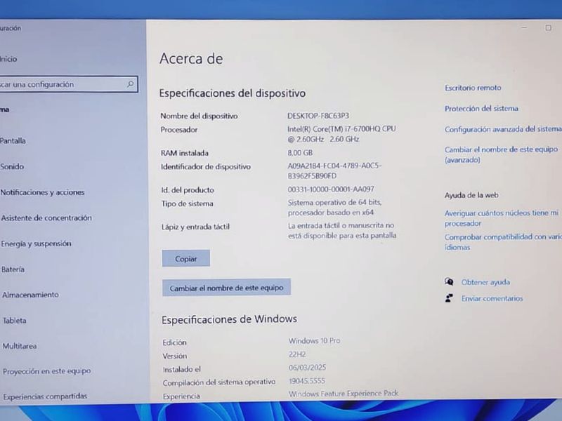Open the Sonido settings page
Viewport: 562px width, 421px height.
coord(12,166)
